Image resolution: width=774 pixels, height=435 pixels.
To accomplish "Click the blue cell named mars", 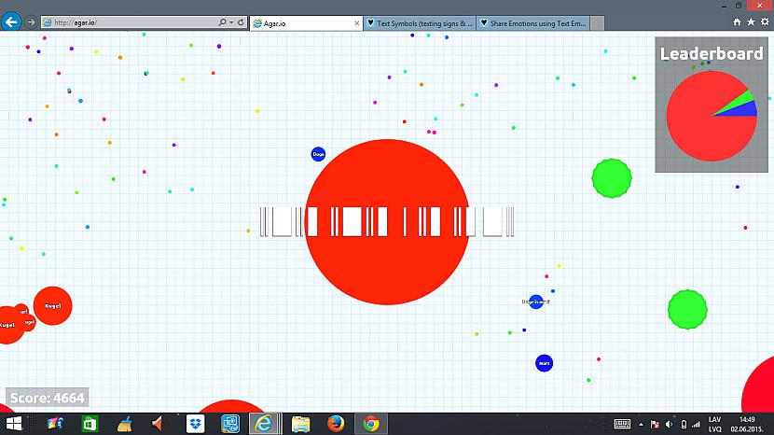I will [544, 363].
